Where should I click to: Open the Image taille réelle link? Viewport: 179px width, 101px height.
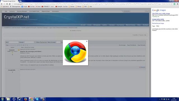tap(158, 19)
